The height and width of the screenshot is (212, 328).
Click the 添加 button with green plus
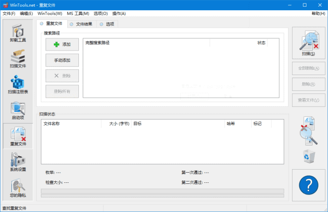(x=61, y=45)
